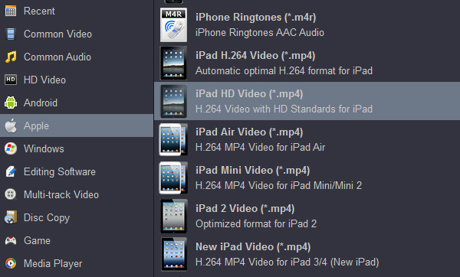The width and height of the screenshot is (460, 277).
Task: Click the M4R iPhone Ringtones icon
Action: click(173, 25)
